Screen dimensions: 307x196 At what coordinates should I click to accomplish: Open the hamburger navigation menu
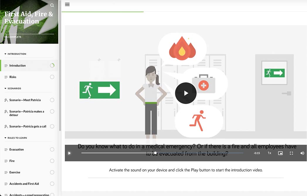(67, 4)
